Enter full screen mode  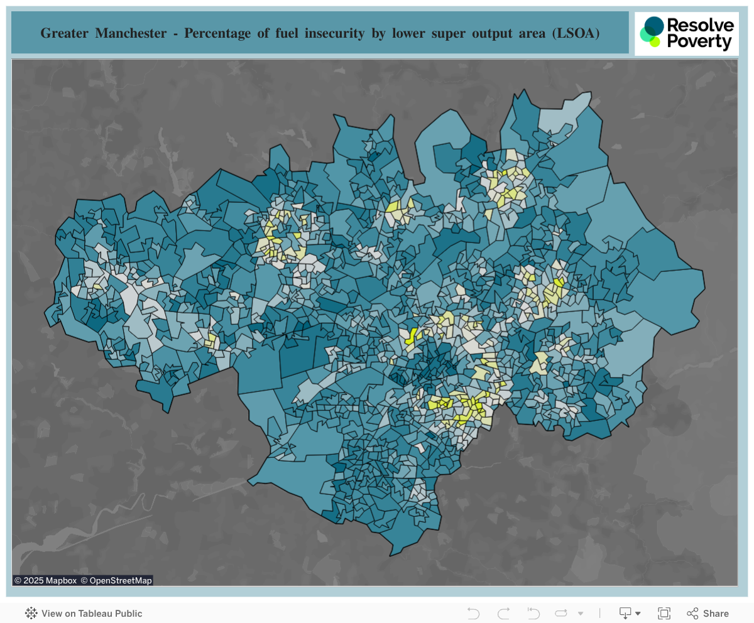(664, 614)
